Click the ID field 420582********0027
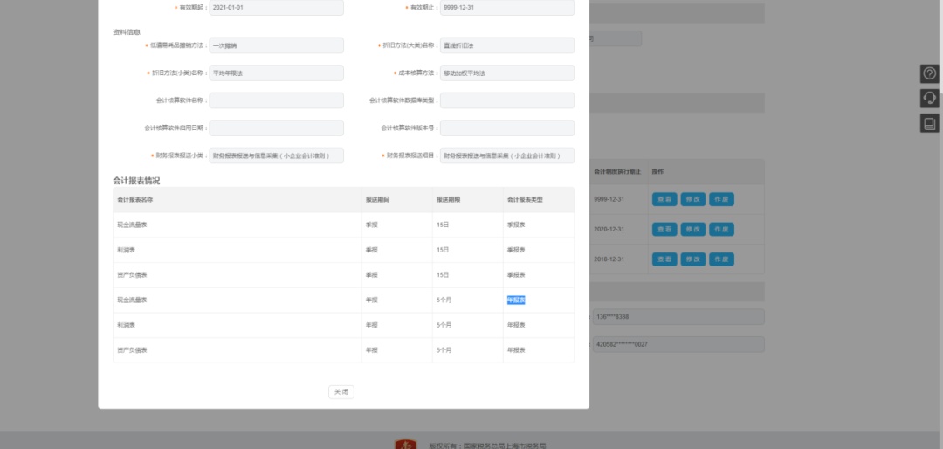943x449 pixels. click(x=678, y=344)
